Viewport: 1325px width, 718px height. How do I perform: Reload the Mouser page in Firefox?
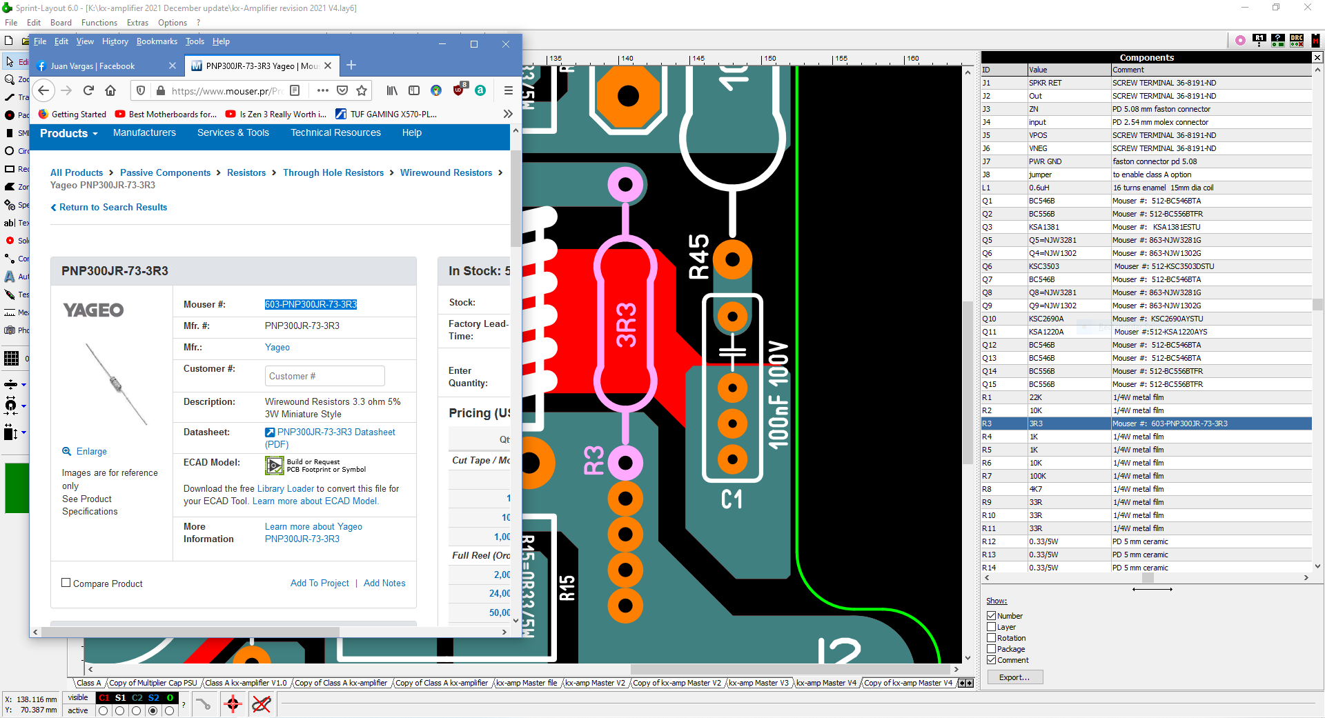(x=88, y=90)
